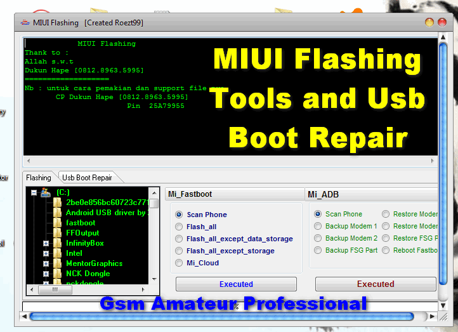Click the (C:) drive label

63,192
